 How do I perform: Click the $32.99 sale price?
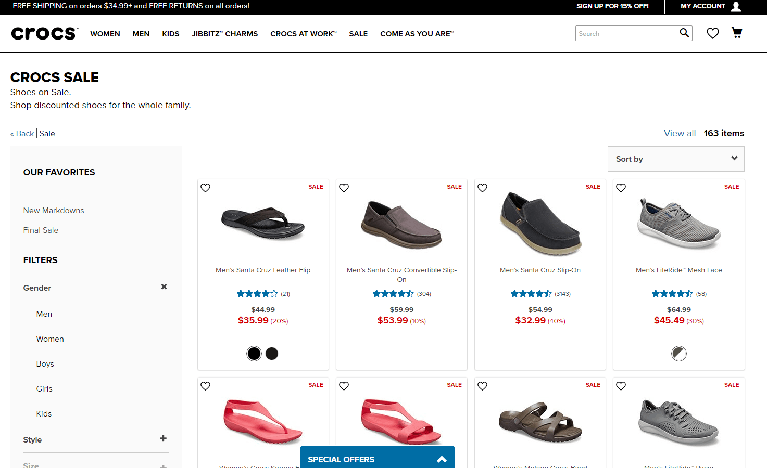pos(531,320)
